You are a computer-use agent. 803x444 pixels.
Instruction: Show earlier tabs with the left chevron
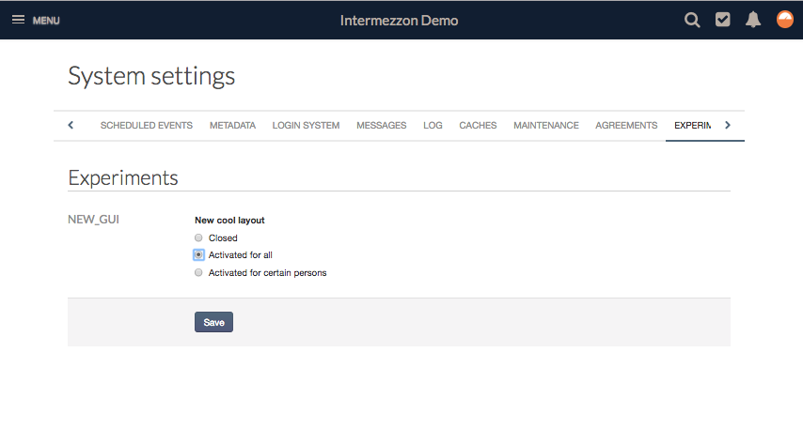click(71, 126)
